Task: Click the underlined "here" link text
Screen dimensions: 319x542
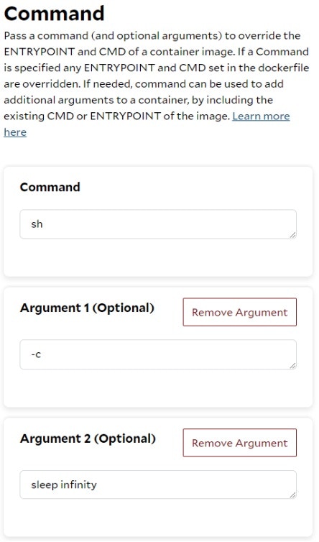Action: click(x=15, y=132)
